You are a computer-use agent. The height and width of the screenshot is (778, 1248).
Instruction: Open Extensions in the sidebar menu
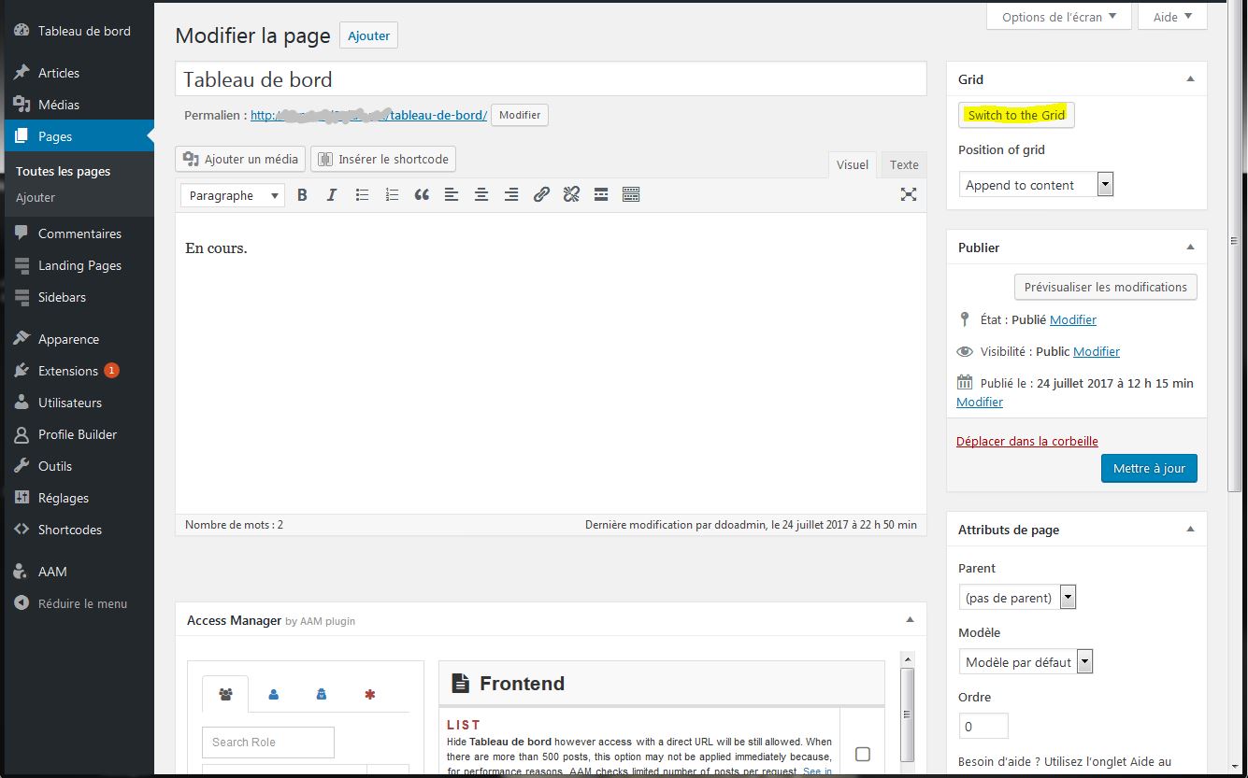point(67,371)
